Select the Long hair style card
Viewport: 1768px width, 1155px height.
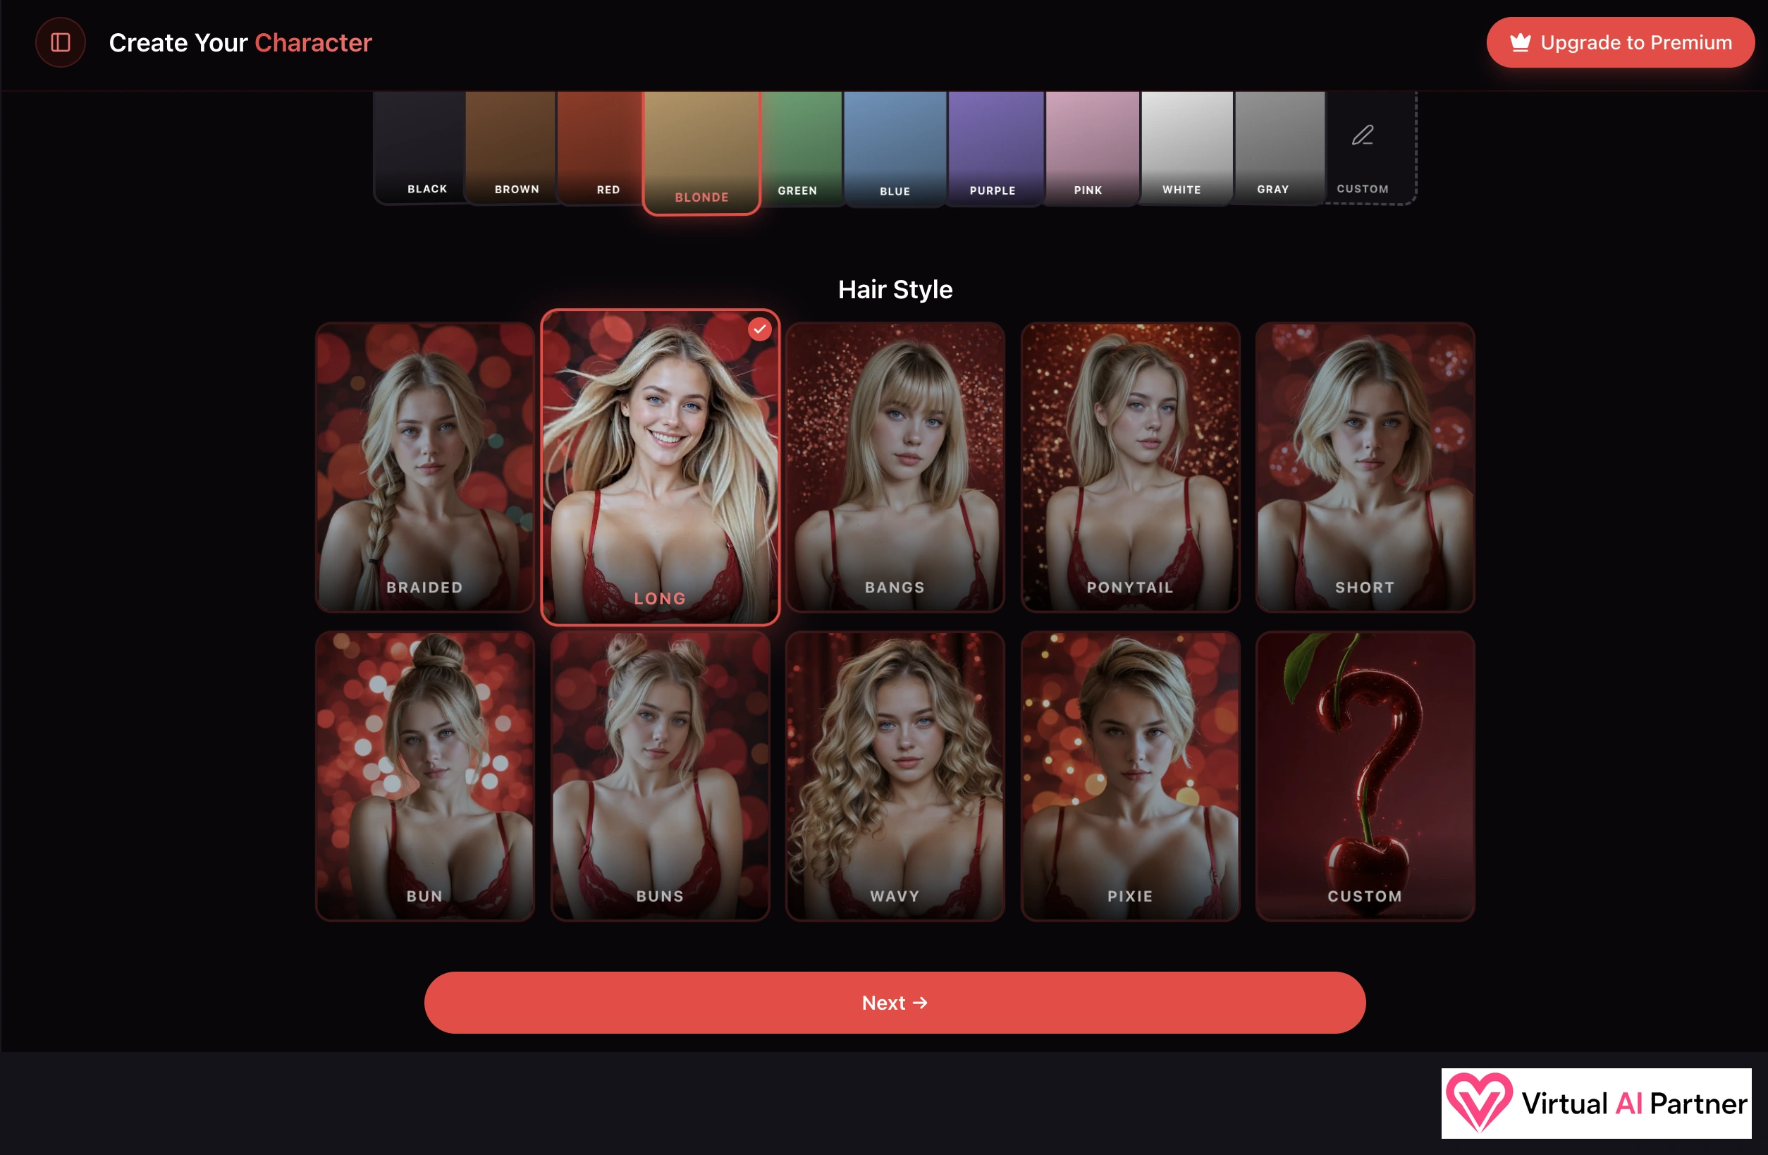point(660,467)
